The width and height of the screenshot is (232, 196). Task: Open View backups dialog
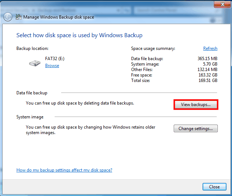[x=196, y=105]
